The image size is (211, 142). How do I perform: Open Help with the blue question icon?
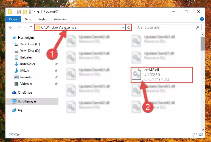coord(202,19)
